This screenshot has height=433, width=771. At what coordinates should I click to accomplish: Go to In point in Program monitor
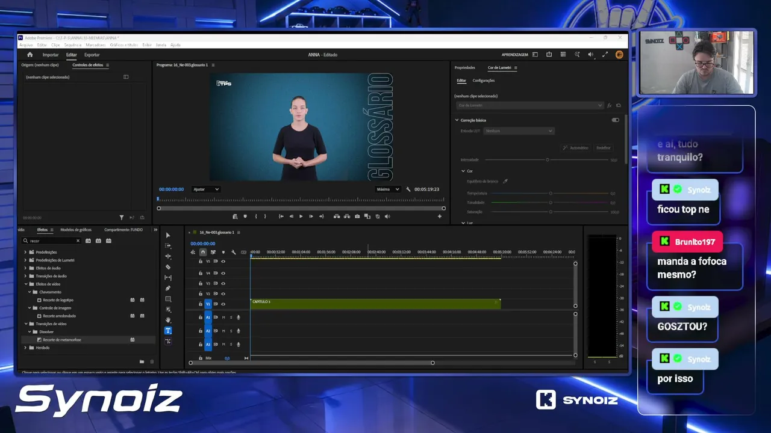281,216
